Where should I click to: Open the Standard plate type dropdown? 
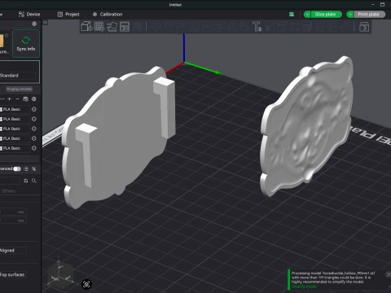click(x=18, y=76)
